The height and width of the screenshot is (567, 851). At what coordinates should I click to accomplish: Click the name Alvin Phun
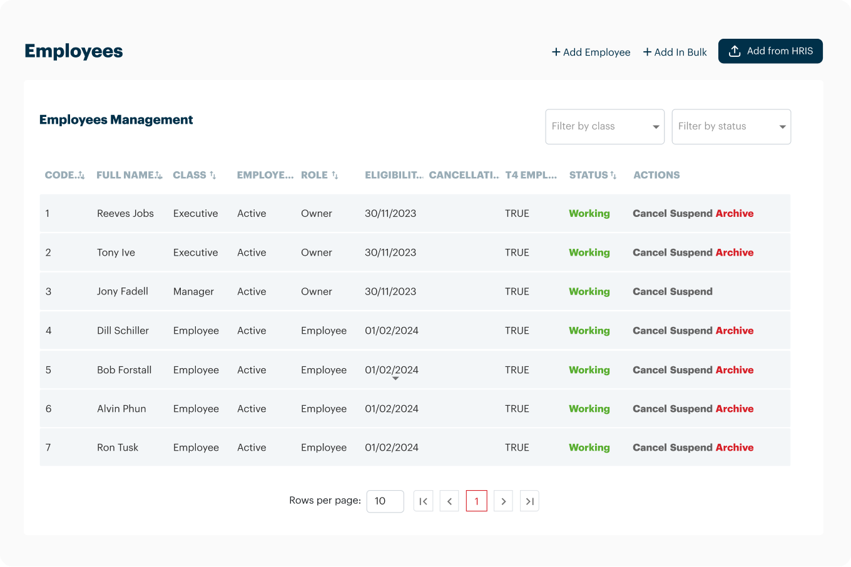tap(121, 409)
